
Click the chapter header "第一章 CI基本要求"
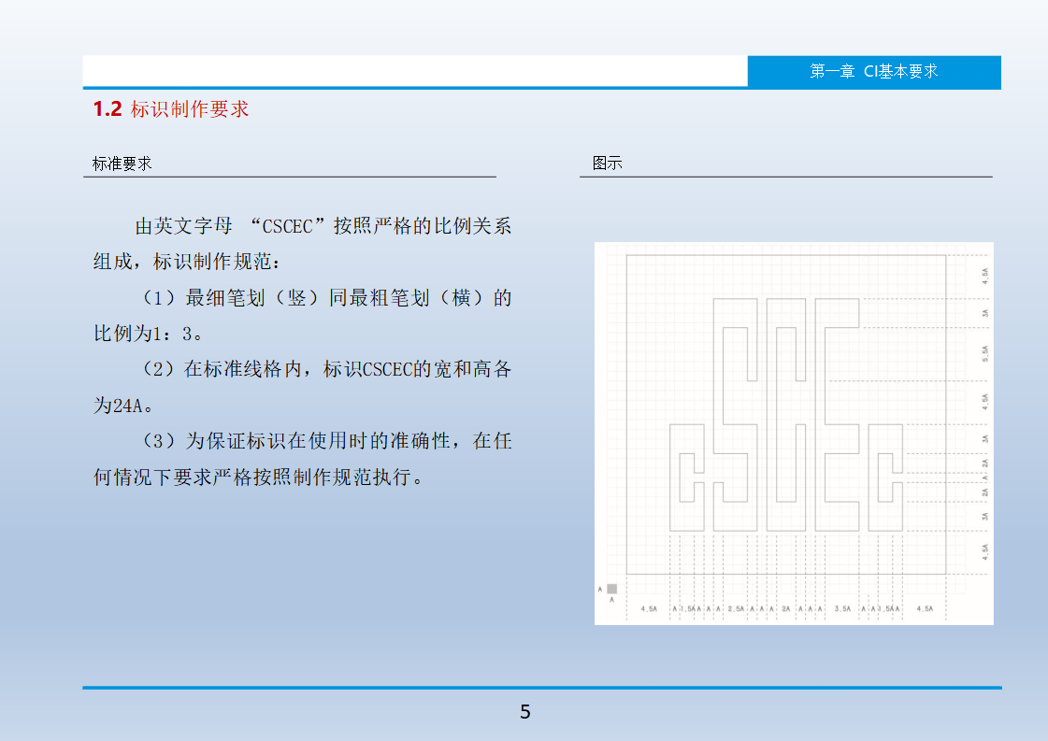coord(873,72)
